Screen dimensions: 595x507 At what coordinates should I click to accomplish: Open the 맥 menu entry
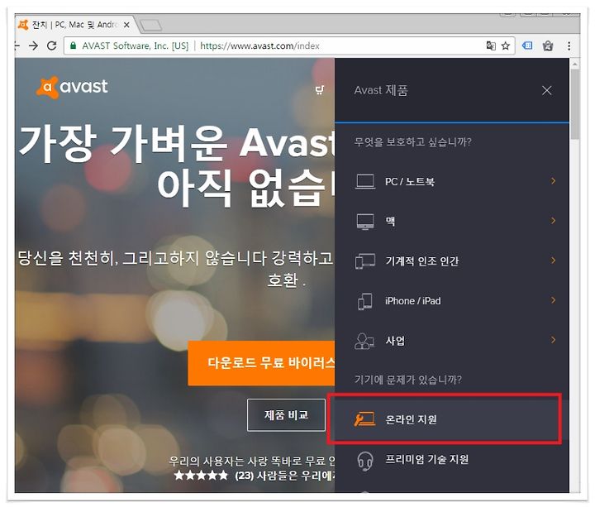[451, 221]
